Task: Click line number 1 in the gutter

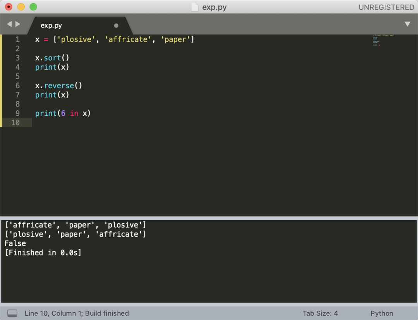Action: click(x=17, y=39)
